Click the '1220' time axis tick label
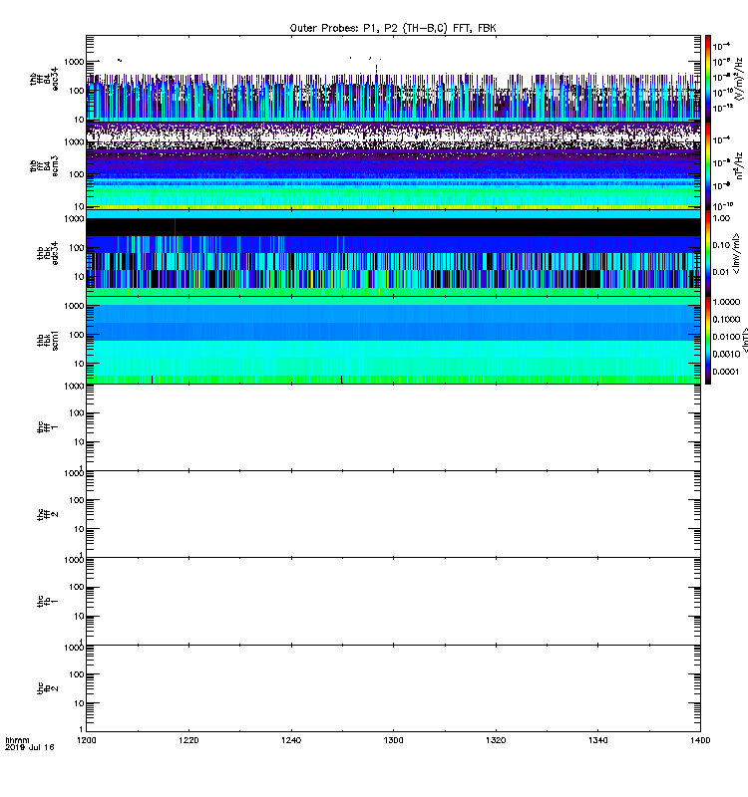The height and width of the screenshot is (797, 748). click(x=188, y=740)
